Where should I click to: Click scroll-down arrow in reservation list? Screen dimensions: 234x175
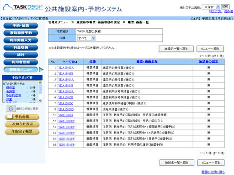pyautogui.click(x=40, y=100)
